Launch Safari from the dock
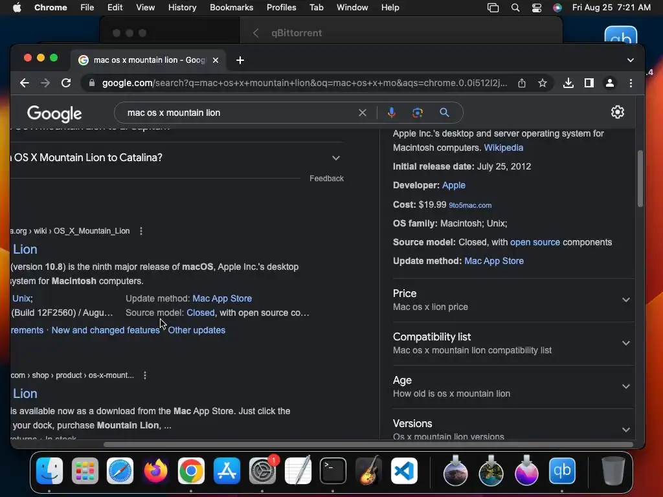Image resolution: width=663 pixels, height=497 pixels. pos(120,471)
